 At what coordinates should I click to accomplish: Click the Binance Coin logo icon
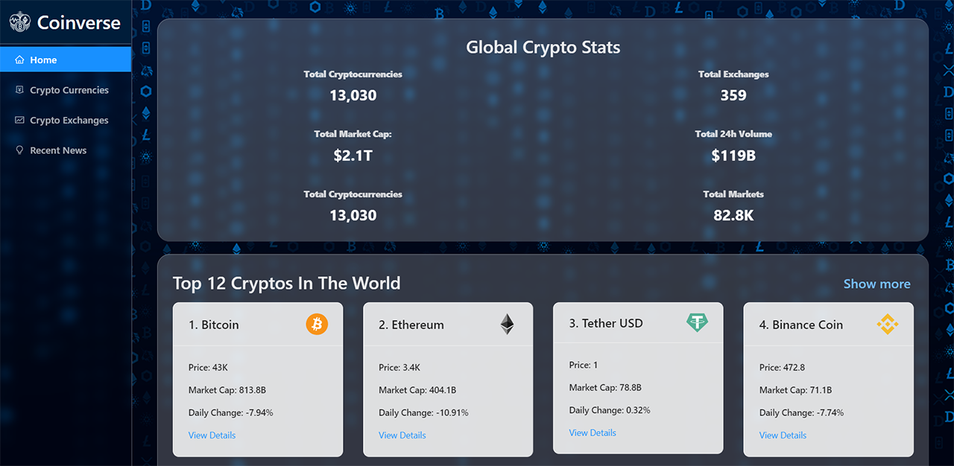pos(888,324)
